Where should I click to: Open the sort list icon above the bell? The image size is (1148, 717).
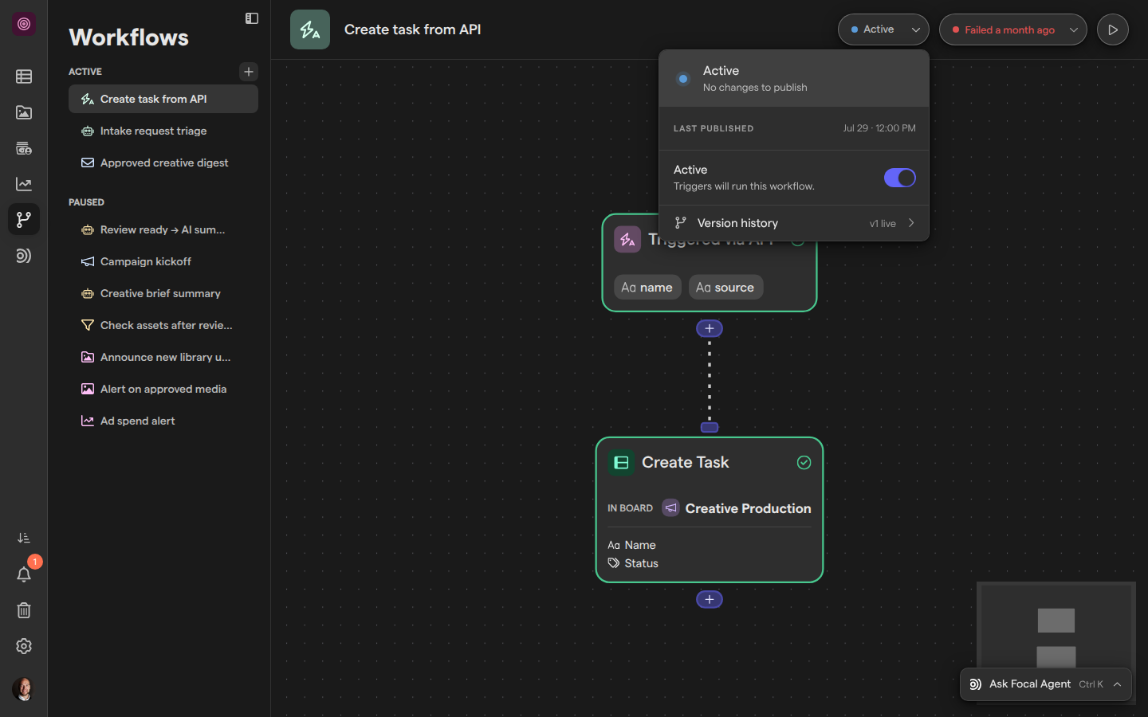(x=24, y=539)
